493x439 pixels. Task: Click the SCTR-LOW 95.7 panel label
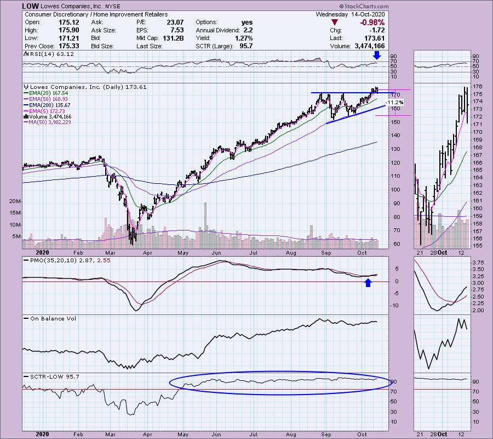pos(55,376)
